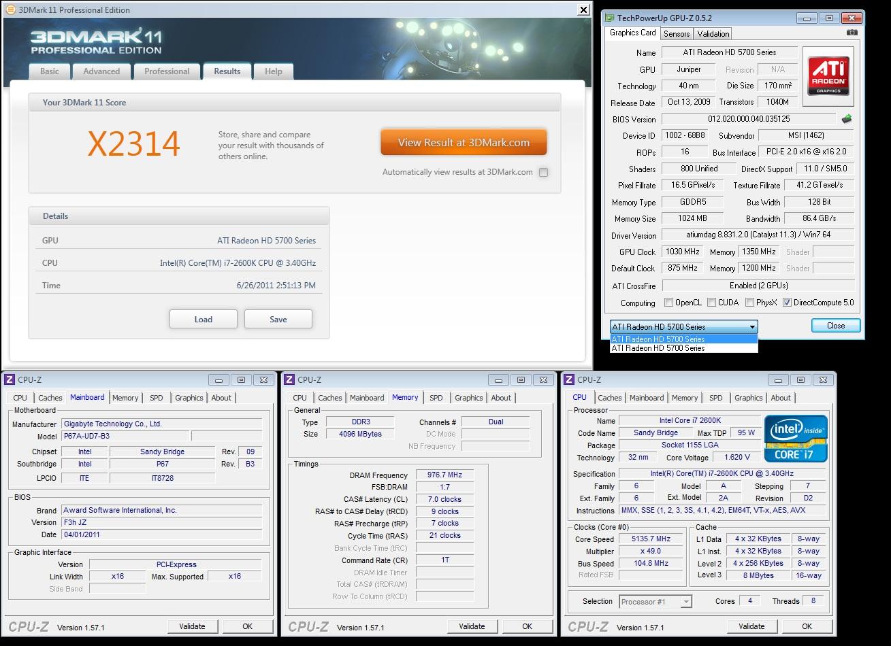Switch to the Sensors tab in GPU-Z
This screenshot has width=891, height=646.
coord(677,33)
